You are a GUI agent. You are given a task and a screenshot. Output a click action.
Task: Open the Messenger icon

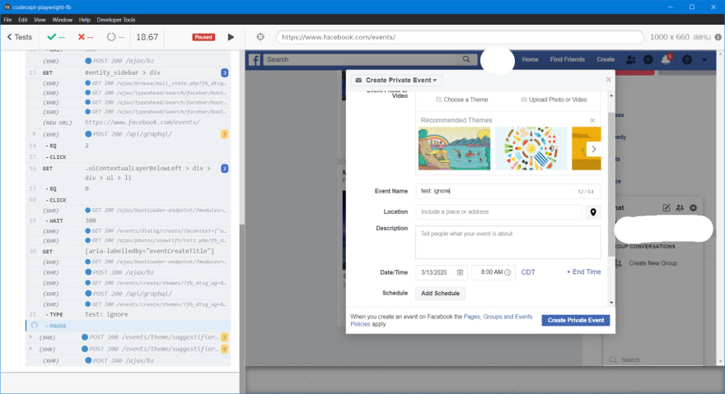pyautogui.click(x=648, y=59)
